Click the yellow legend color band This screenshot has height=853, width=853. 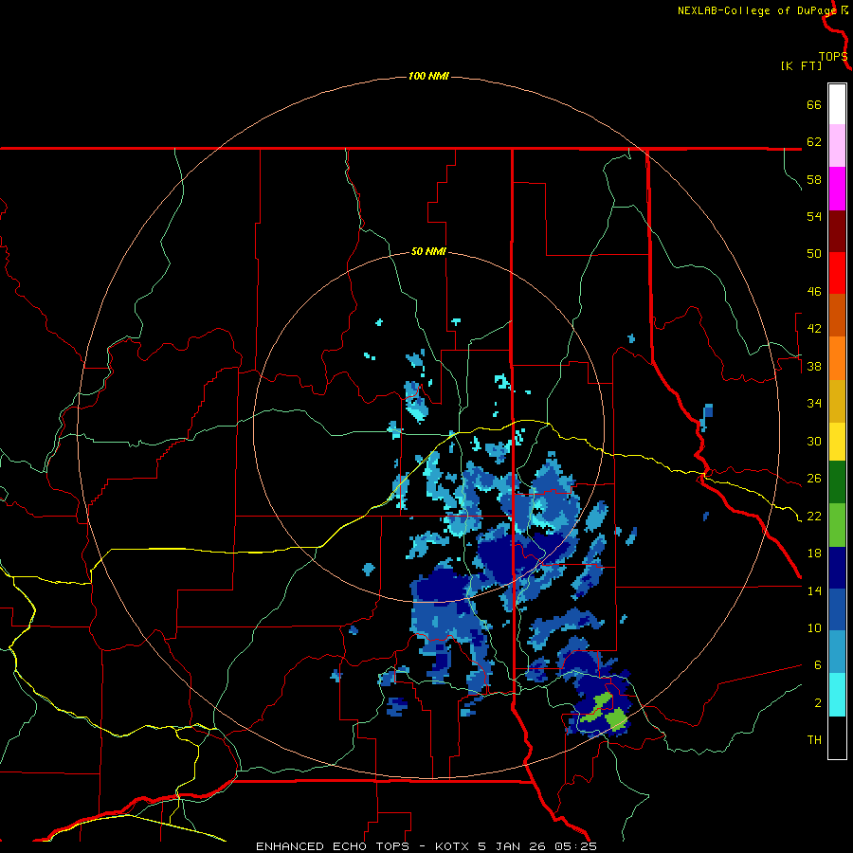coord(837,442)
